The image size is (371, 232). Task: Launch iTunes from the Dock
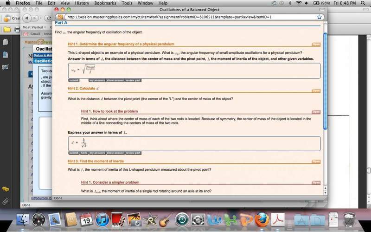102,219
